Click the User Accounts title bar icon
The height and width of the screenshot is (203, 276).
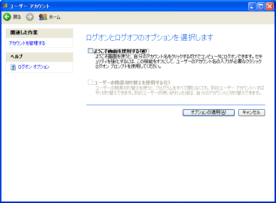5,6
